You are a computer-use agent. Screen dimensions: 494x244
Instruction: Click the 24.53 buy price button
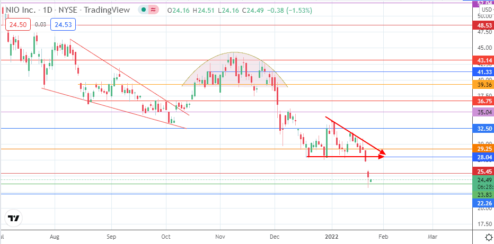(x=63, y=24)
